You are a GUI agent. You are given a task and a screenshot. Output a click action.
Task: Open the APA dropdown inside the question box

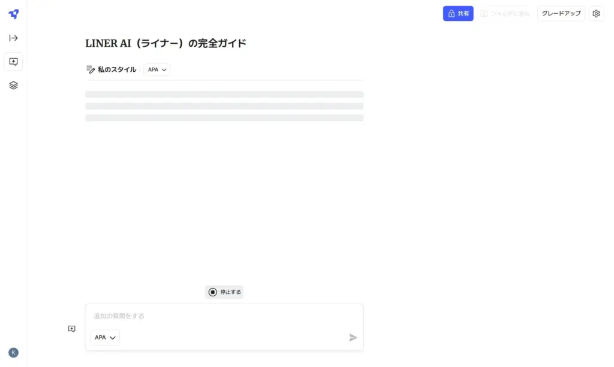point(105,337)
